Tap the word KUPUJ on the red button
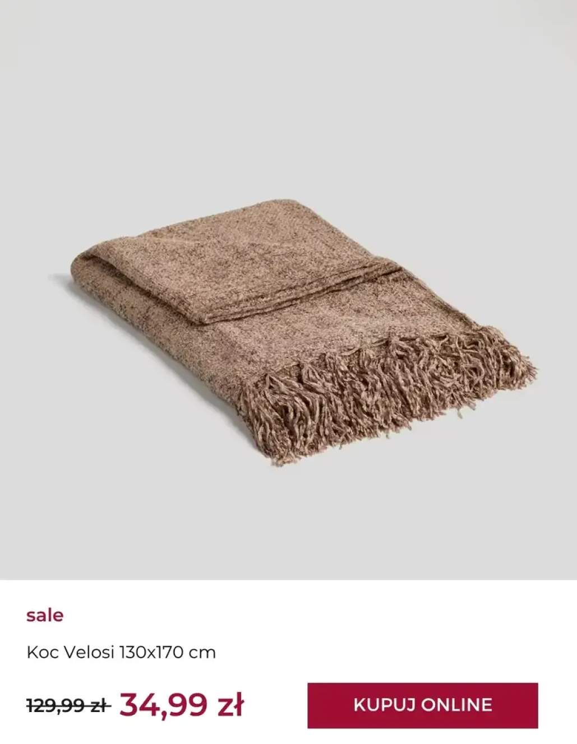Image resolution: width=577 pixels, height=744 pixels. [385, 705]
